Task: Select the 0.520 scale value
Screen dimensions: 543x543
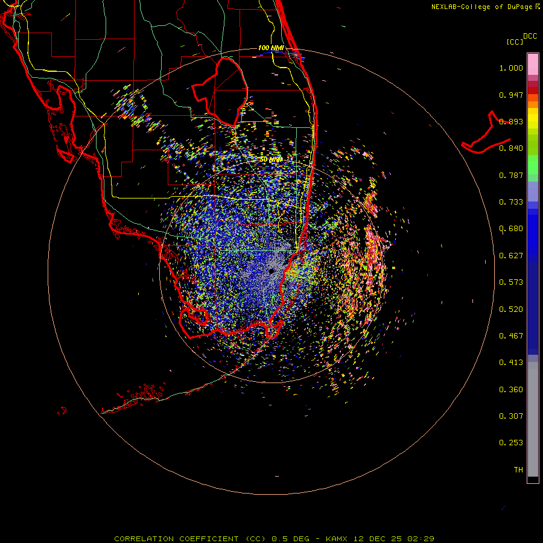Action: point(511,310)
